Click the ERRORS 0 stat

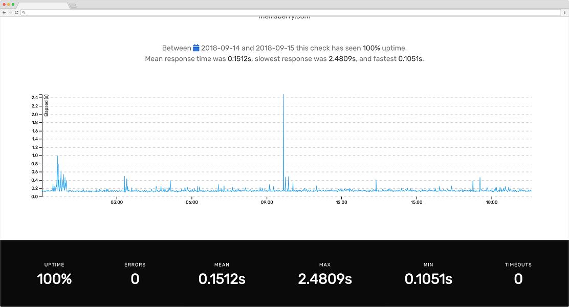pos(135,275)
